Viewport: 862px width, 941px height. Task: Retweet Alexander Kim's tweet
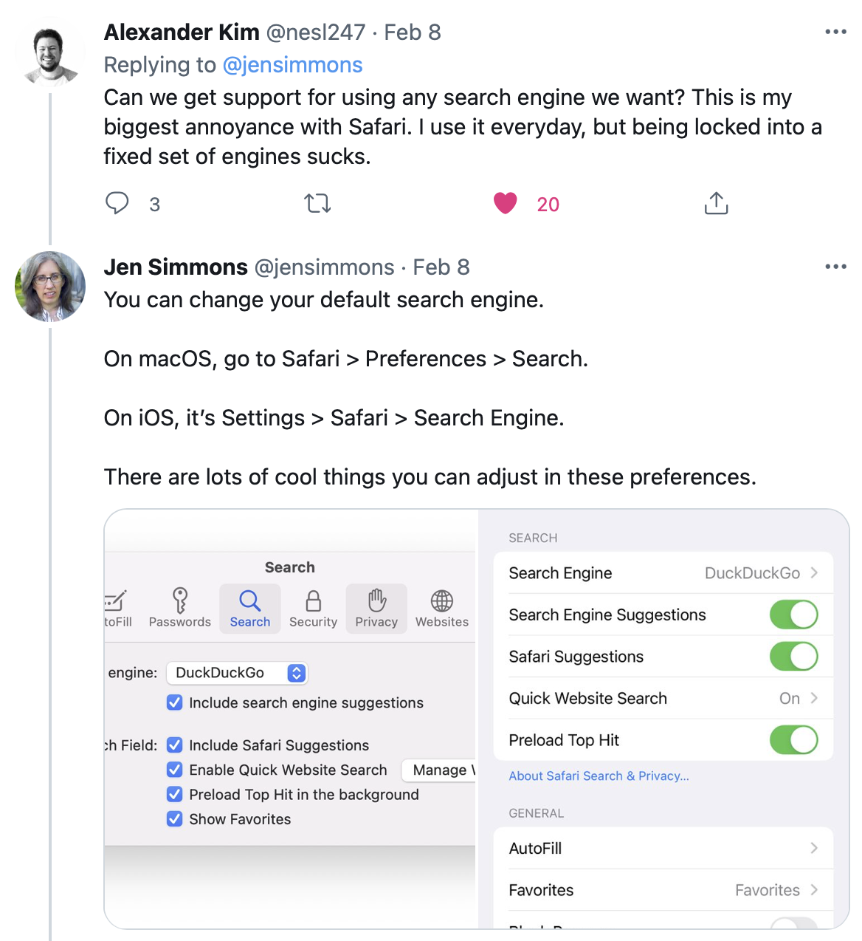pos(317,203)
